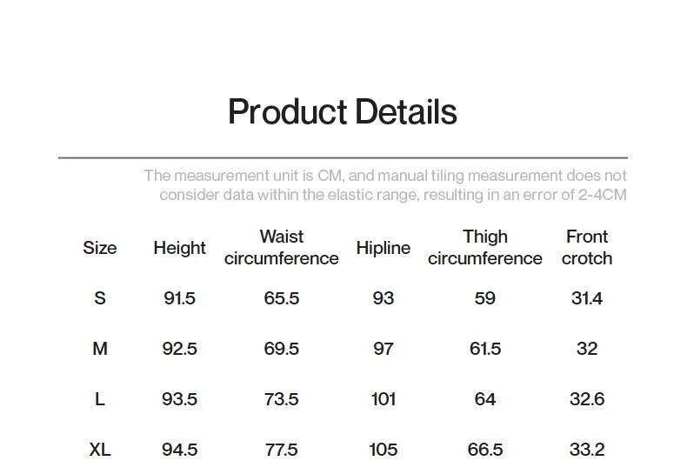Click the Height column header
The height and width of the screenshot is (474, 687).
point(179,248)
